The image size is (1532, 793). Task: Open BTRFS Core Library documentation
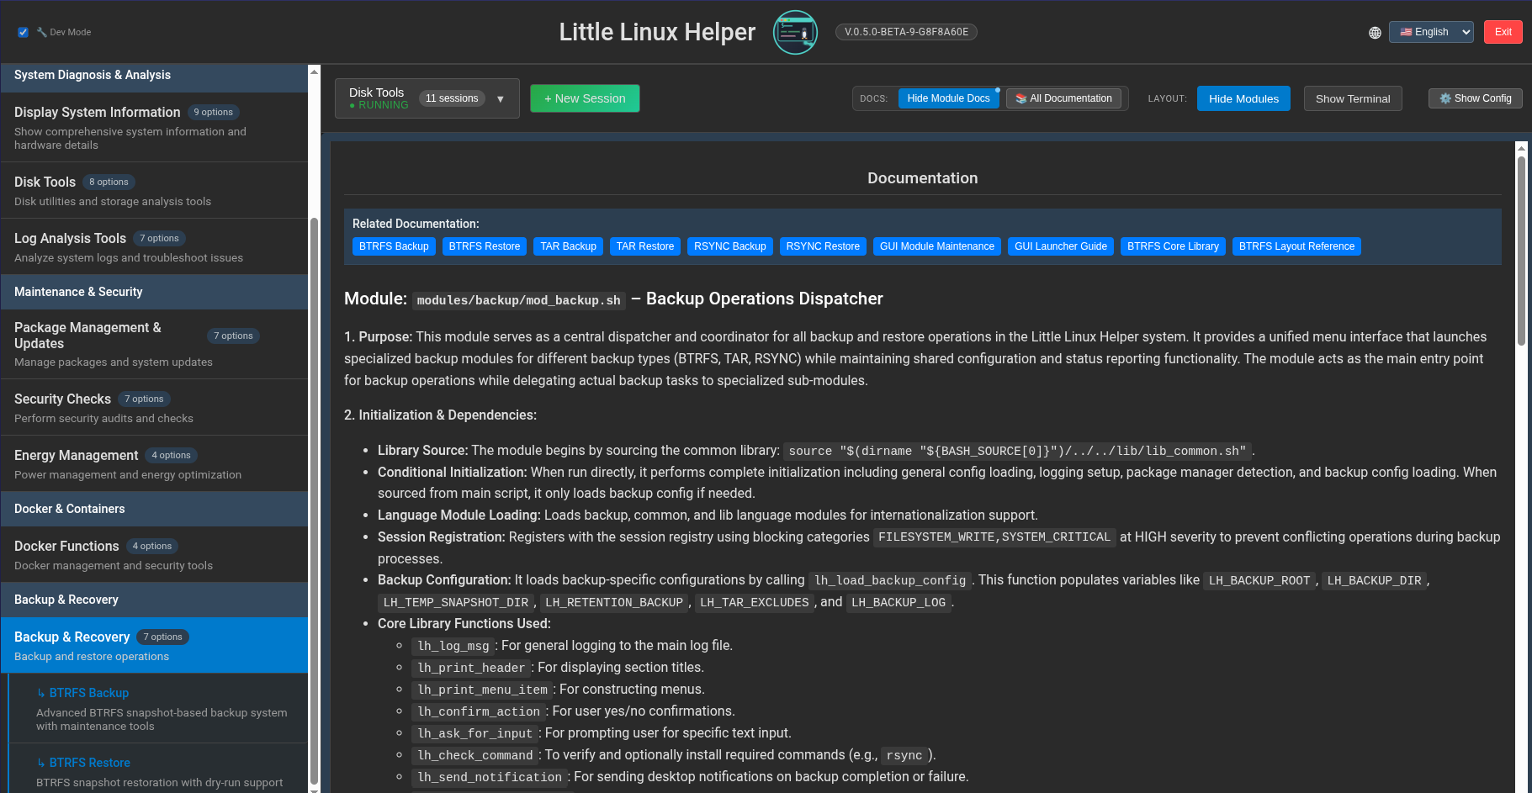tap(1173, 246)
